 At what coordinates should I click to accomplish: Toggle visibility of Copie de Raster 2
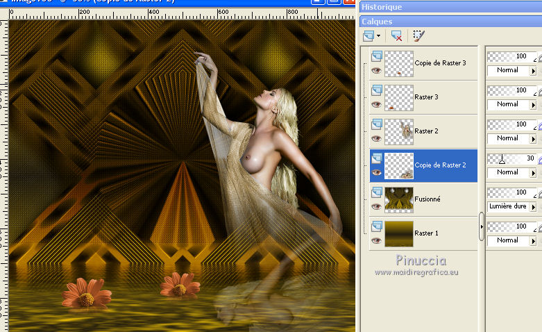pyautogui.click(x=376, y=172)
